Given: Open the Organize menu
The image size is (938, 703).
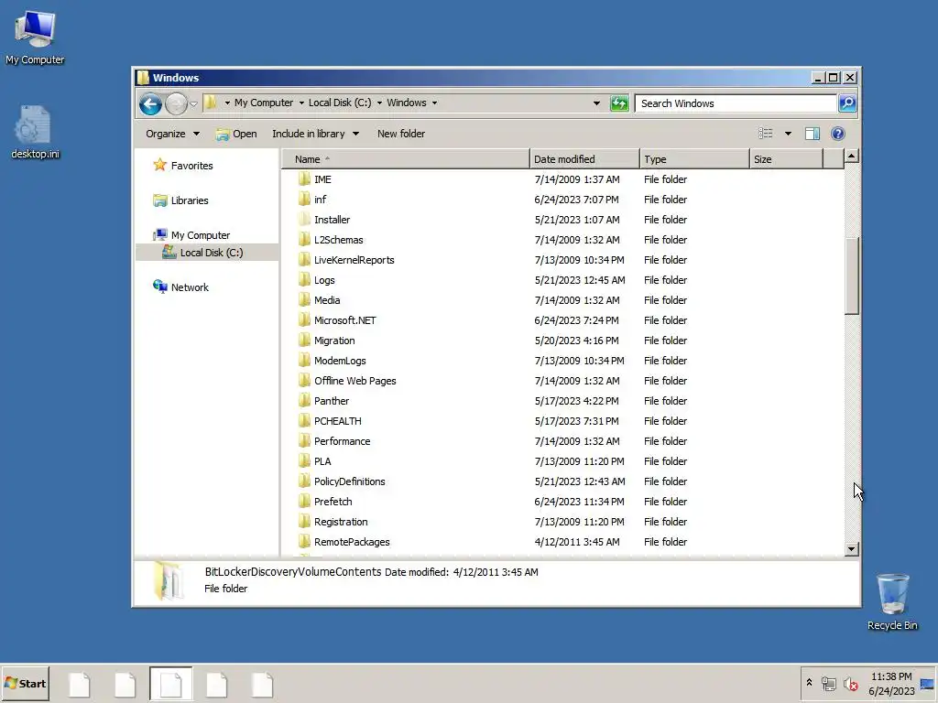Looking at the screenshot, I should tap(172, 134).
